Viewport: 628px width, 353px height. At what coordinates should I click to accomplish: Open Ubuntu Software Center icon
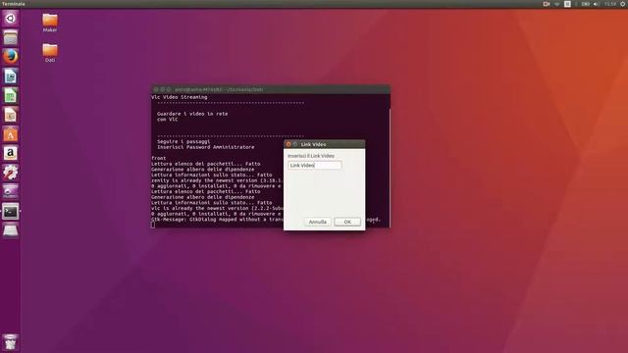click(11, 134)
